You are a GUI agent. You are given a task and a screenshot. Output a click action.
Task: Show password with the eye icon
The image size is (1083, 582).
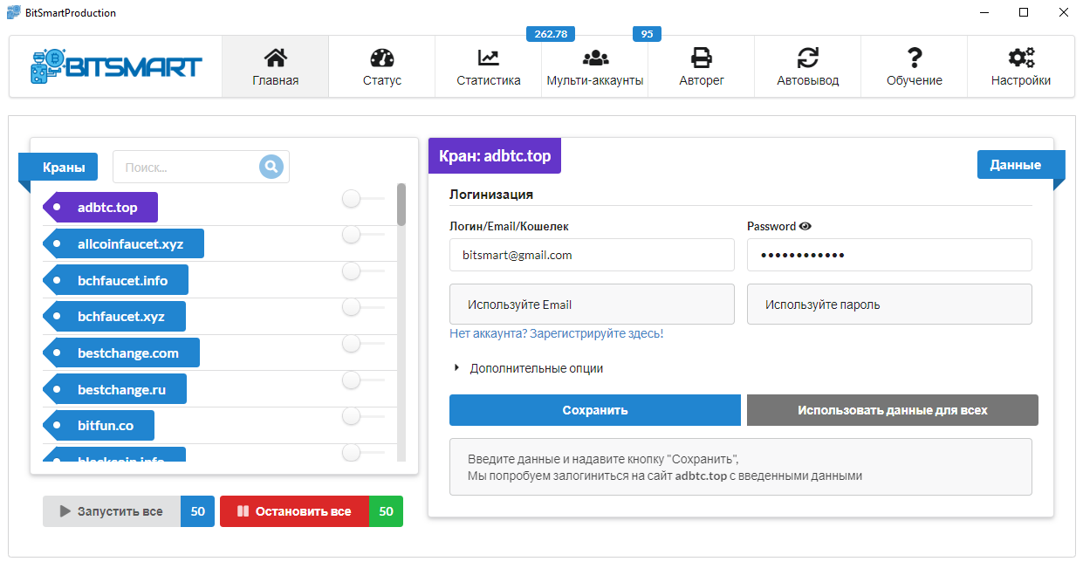[x=805, y=226]
